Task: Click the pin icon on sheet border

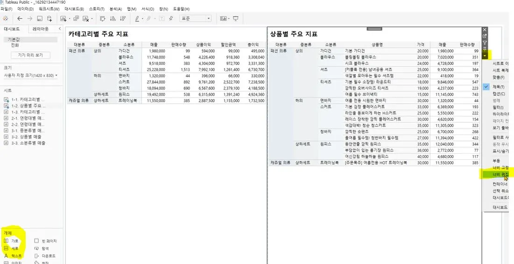Action: [x=485, y=49]
